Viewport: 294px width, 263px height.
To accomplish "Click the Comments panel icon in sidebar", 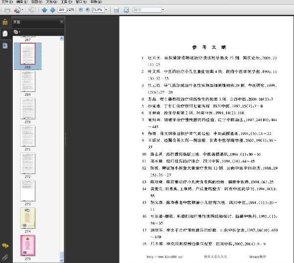I will click(x=5, y=246).
